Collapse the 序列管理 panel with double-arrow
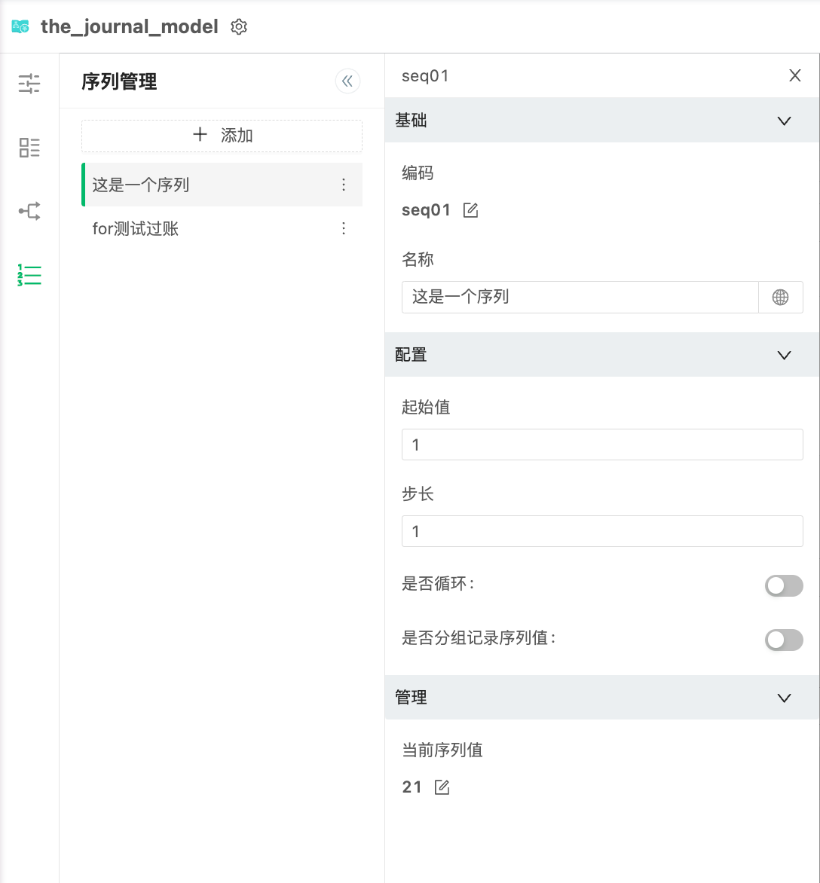 coord(347,81)
